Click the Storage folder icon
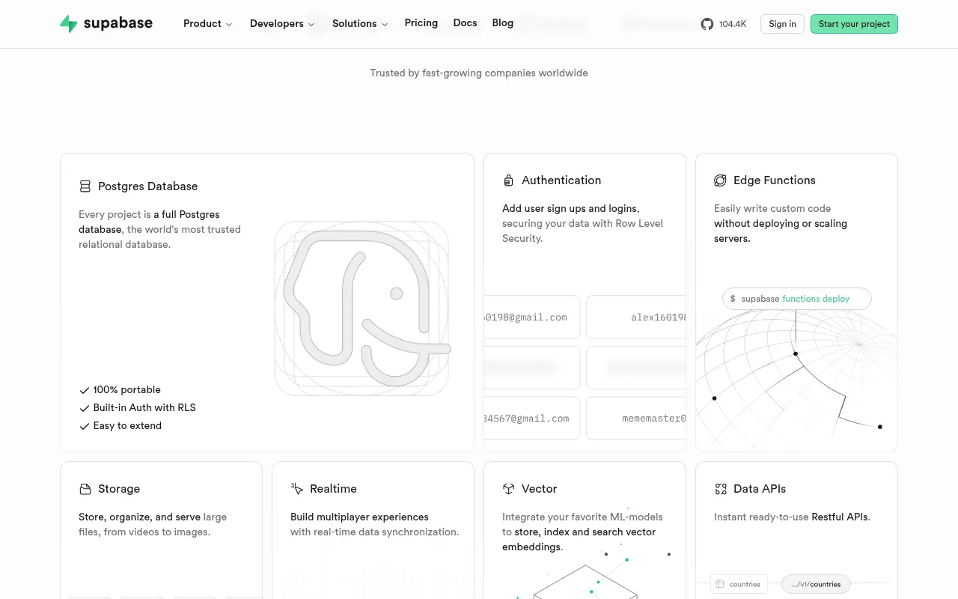This screenshot has height=599, width=958. 85,489
